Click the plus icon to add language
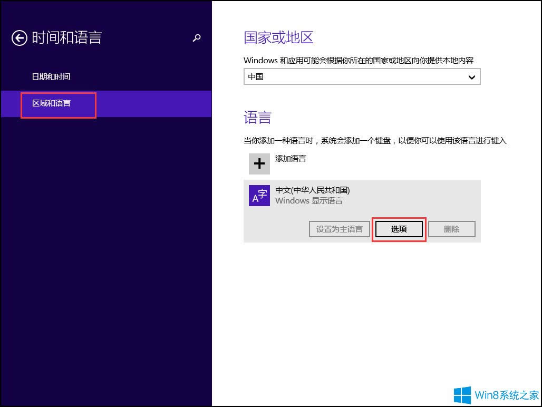The width and height of the screenshot is (542, 407). pyautogui.click(x=259, y=163)
